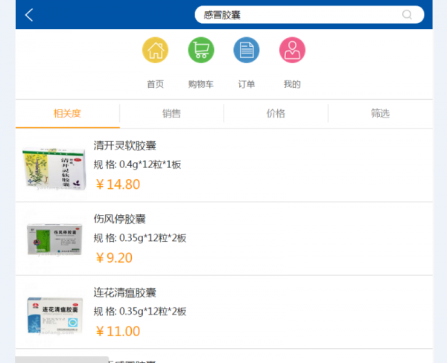
Task: Tap the 我的 label
Action: coord(292,84)
